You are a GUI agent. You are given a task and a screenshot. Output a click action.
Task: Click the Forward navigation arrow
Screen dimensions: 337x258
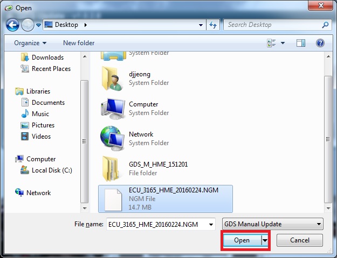[27, 25]
